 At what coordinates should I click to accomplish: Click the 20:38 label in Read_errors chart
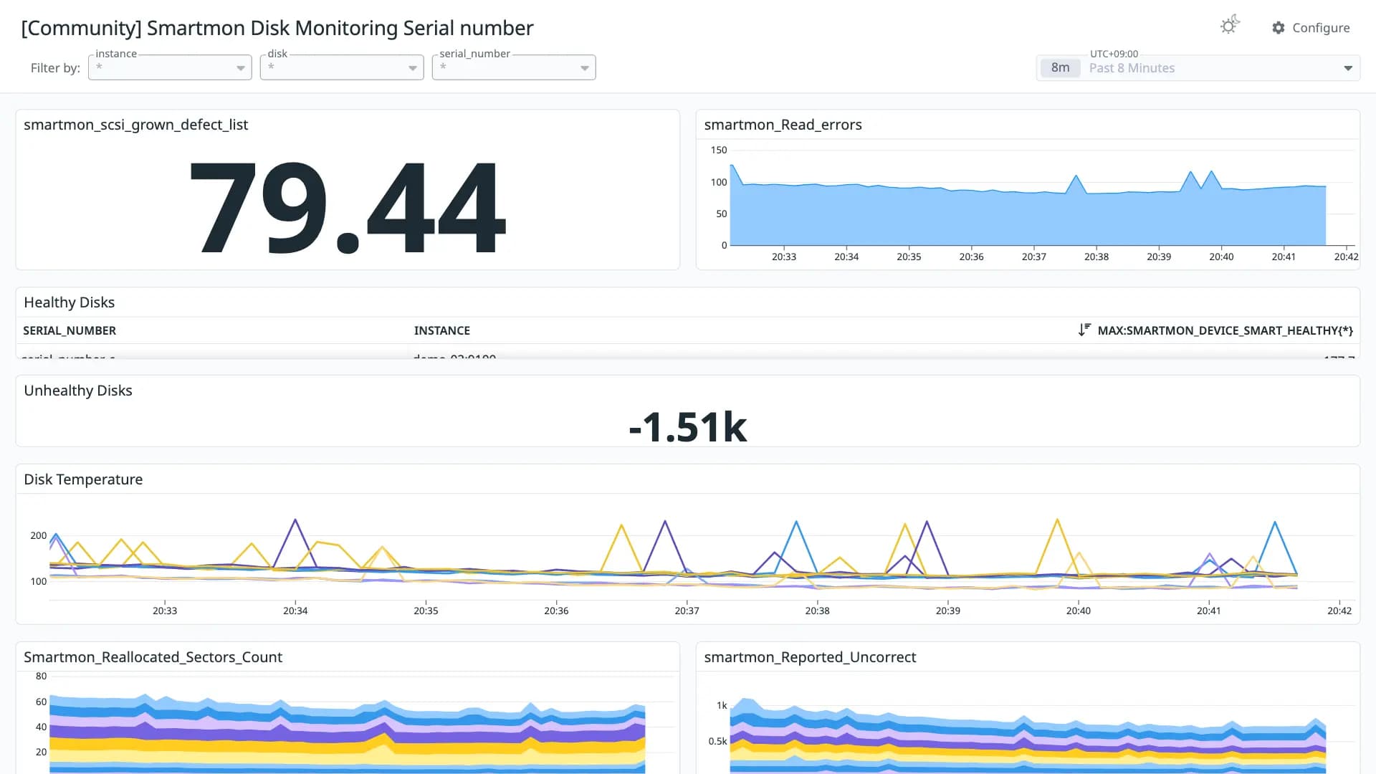[1096, 257]
